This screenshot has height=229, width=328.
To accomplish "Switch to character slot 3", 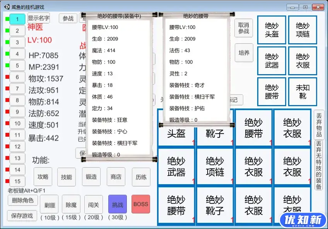I will pos(17,42).
